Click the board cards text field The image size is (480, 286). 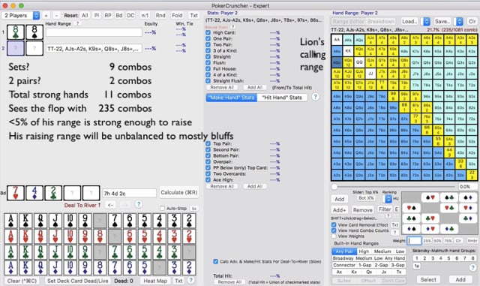coord(129,193)
